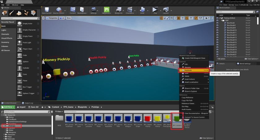Select the BPC_Money PickUp yellow cube thumbnail
260x140 pixels.
coord(158,119)
